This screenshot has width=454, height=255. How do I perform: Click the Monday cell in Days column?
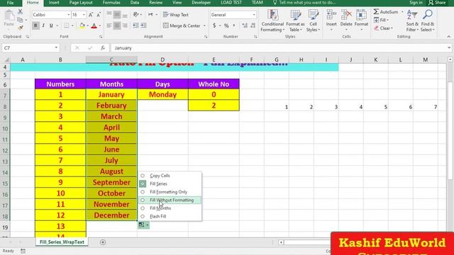[162, 94]
